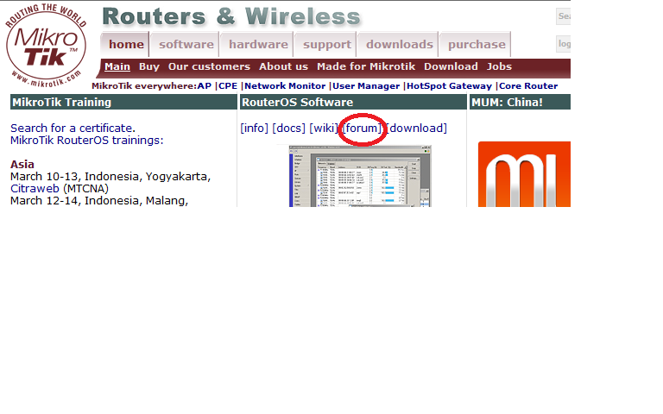Follow the CPE link
The width and height of the screenshot is (663, 414).
tap(228, 85)
